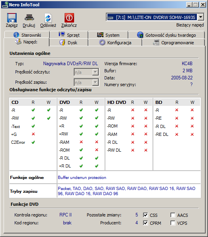Click the Bieżący napęd label

point(190,25)
